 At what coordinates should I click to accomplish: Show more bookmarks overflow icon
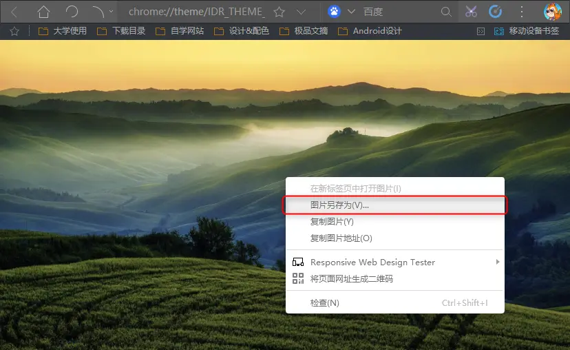[481, 31]
